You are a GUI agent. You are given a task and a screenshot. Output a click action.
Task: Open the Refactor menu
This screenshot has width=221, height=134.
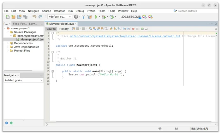click(x=59, y=11)
